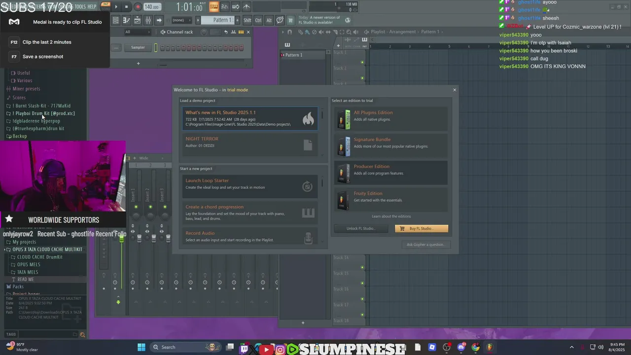Open the TOOLS menu

point(80,6)
